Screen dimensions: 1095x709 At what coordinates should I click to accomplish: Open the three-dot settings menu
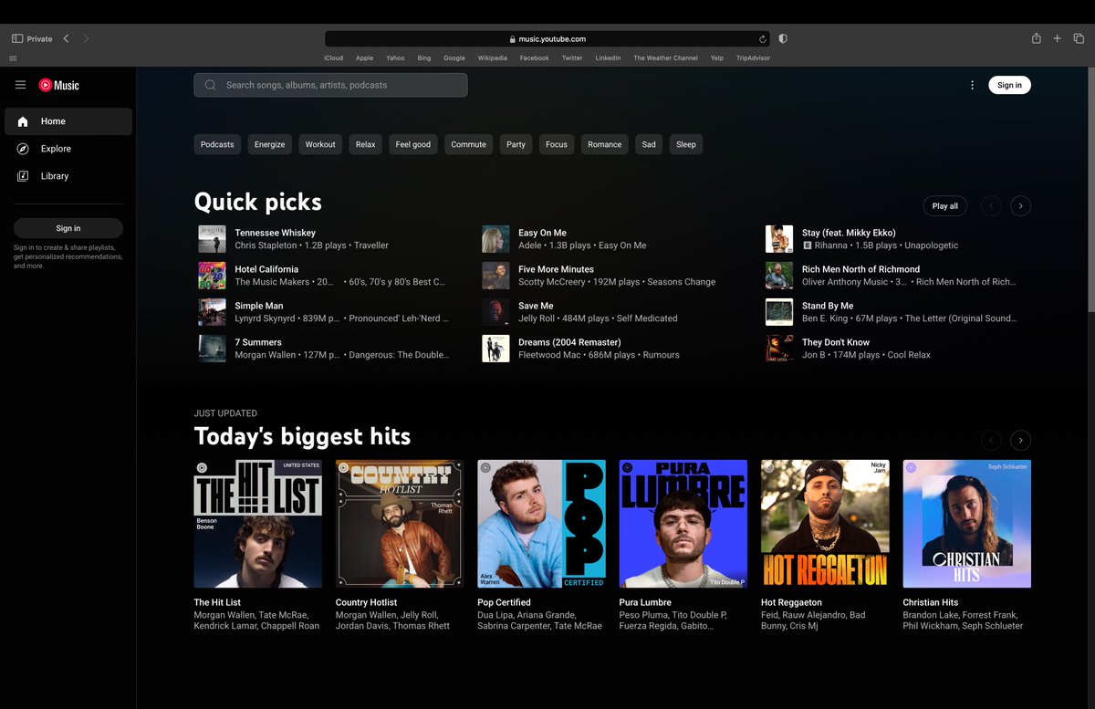(x=972, y=85)
